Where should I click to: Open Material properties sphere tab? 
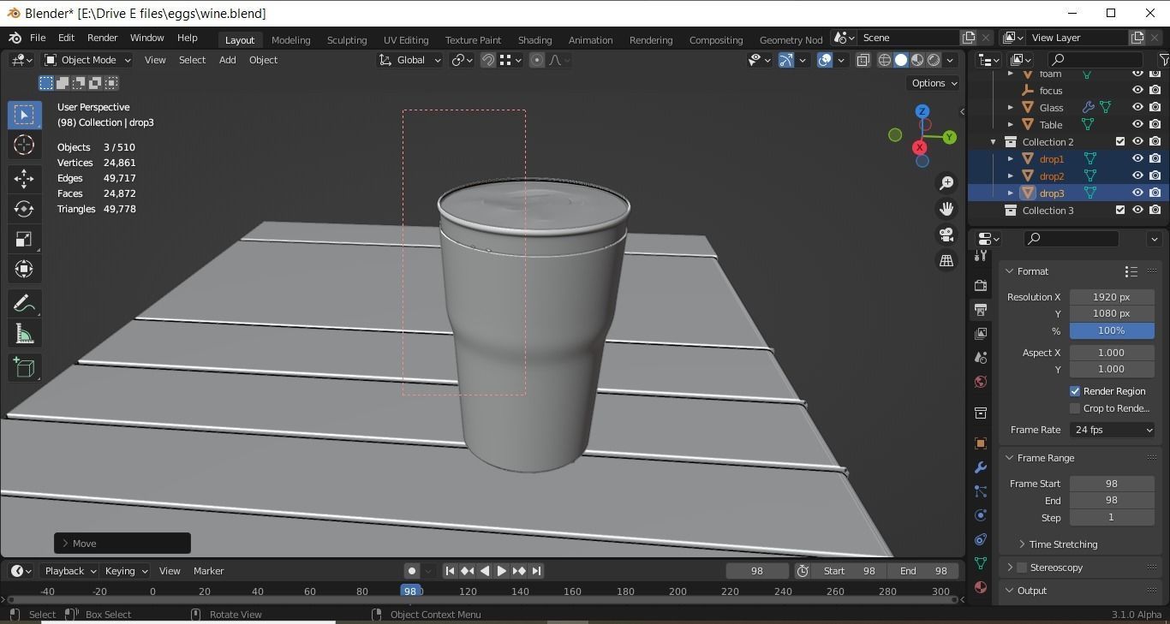tap(981, 587)
